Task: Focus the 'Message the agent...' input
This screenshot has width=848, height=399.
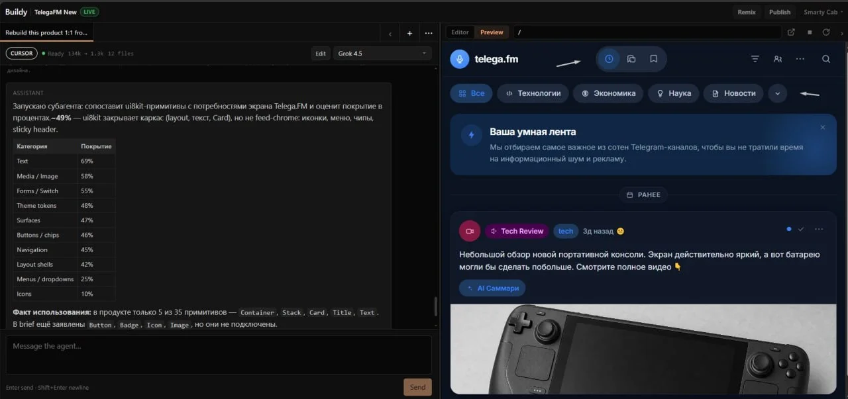Action: pos(219,355)
